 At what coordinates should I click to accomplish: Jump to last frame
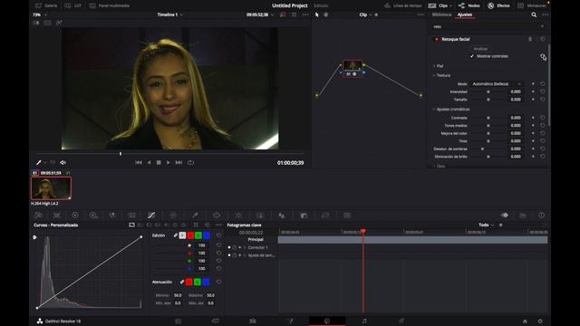coord(179,163)
